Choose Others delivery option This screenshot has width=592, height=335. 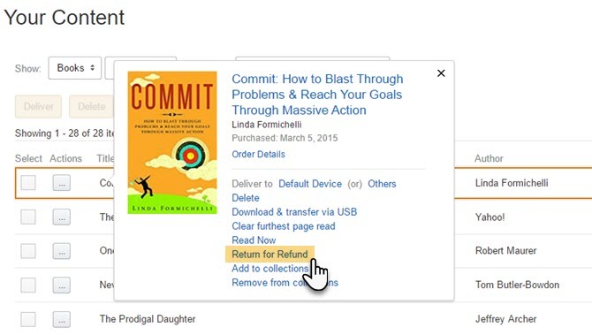coord(382,184)
